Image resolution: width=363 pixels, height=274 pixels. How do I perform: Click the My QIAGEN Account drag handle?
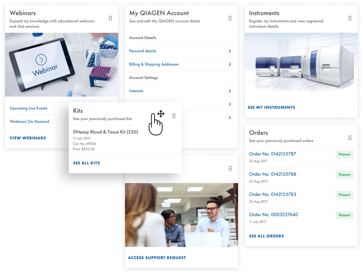pyautogui.click(x=230, y=18)
